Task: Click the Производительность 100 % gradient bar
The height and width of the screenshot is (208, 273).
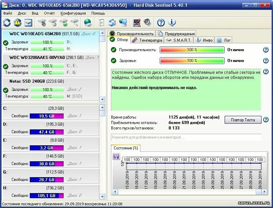Action: pos(192,50)
